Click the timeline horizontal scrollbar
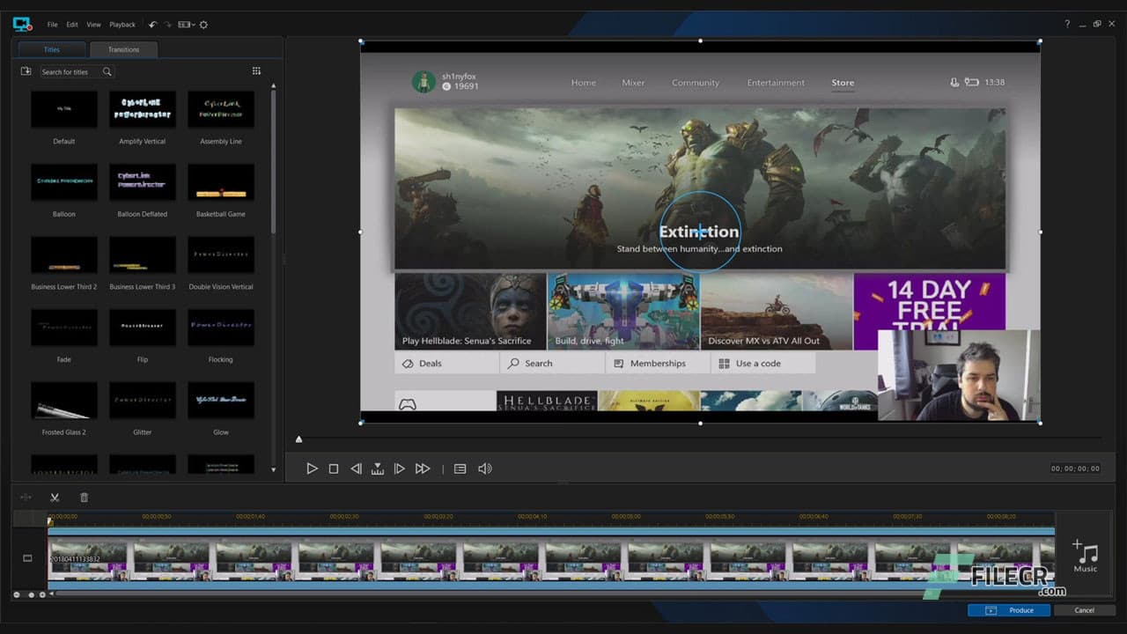 (555, 594)
